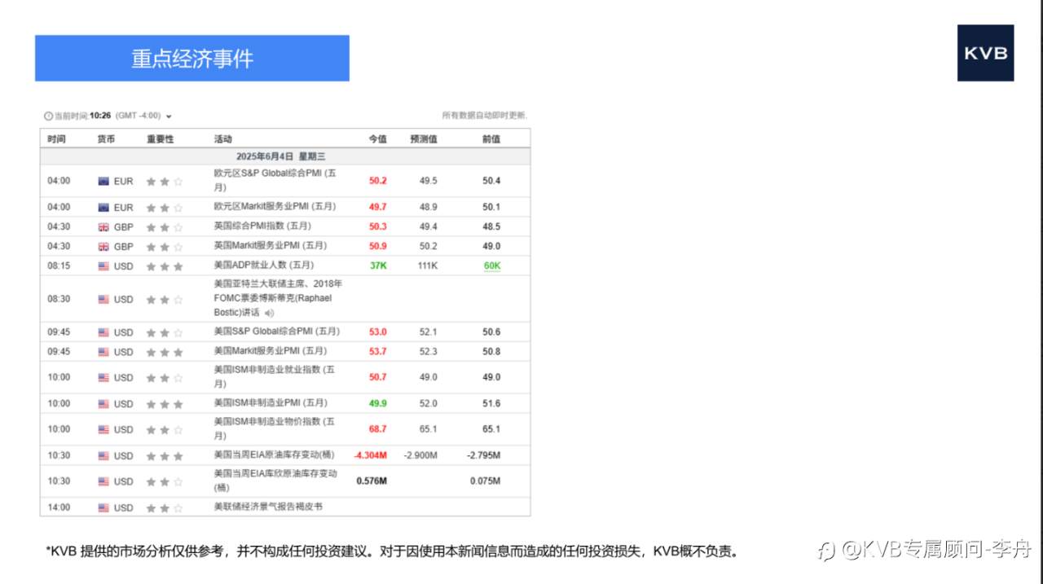Click the green actual value 49.9
1043x584 pixels.
pos(378,404)
